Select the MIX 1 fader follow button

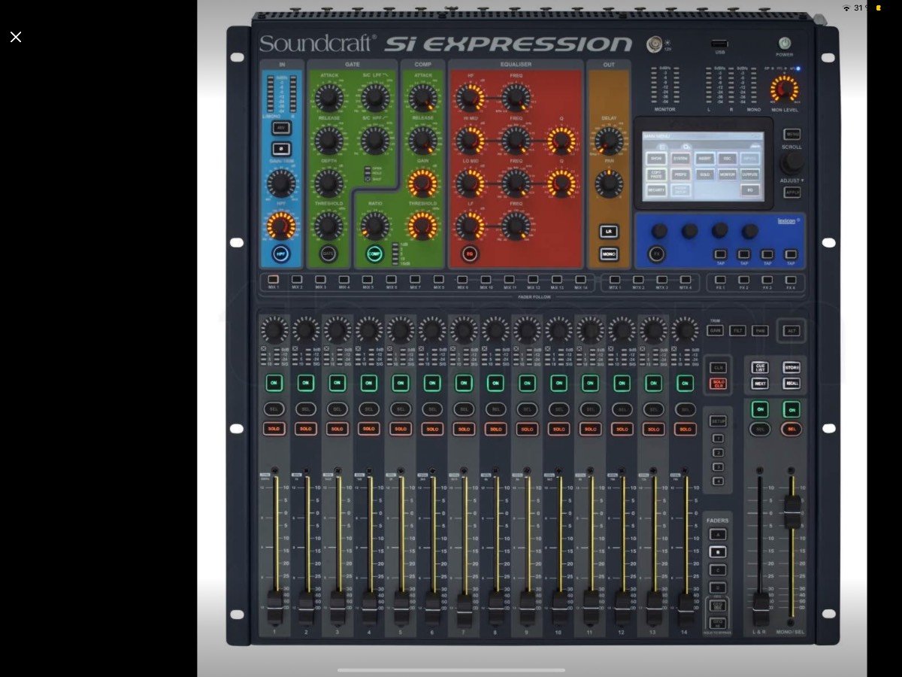click(273, 279)
